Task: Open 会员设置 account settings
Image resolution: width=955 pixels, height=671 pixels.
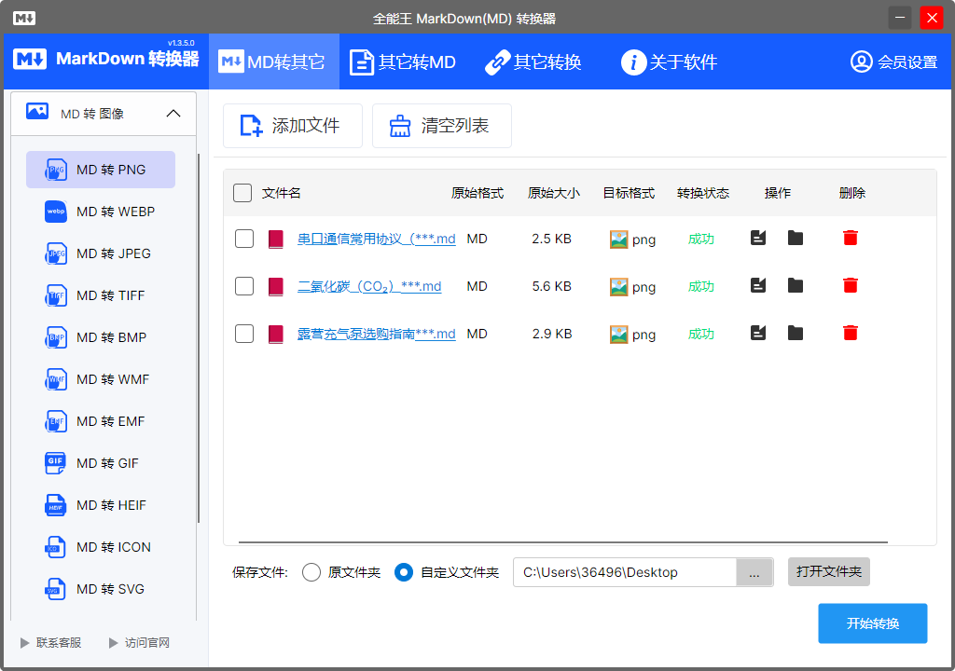Action: coord(893,62)
